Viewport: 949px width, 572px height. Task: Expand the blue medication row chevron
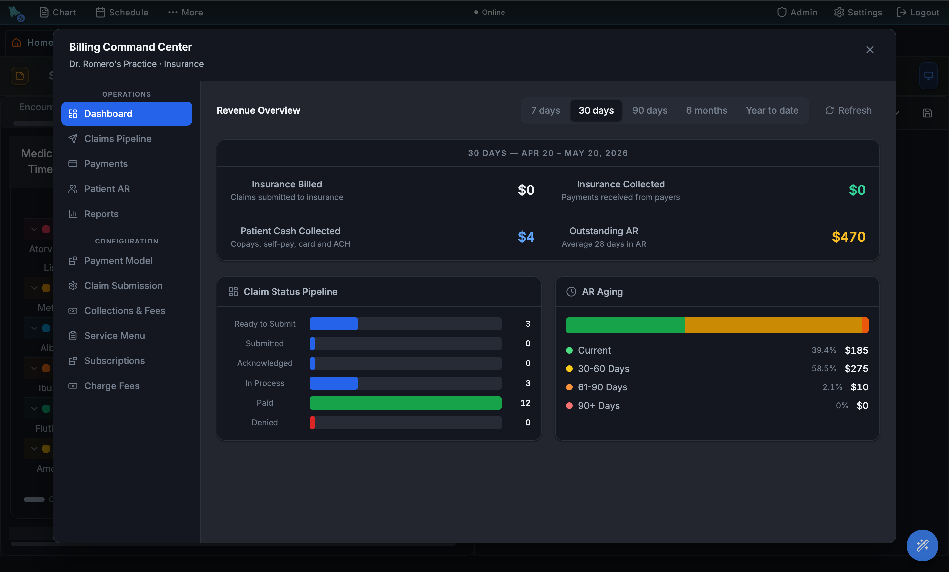click(x=34, y=328)
